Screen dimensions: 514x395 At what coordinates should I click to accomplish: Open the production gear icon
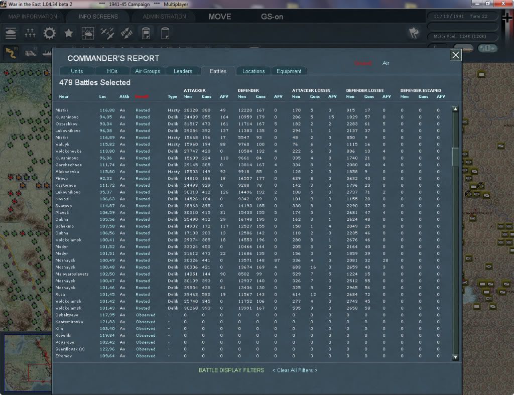tap(50, 34)
